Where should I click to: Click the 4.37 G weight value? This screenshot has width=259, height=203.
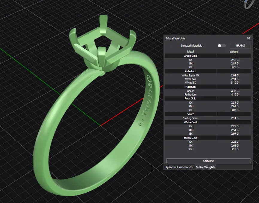pos(235,91)
